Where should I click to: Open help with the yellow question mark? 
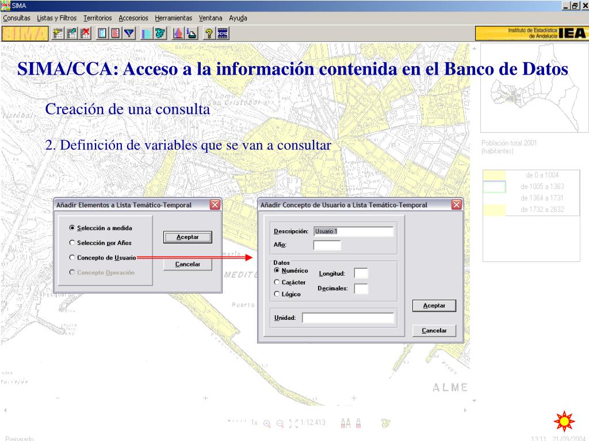click(x=209, y=33)
